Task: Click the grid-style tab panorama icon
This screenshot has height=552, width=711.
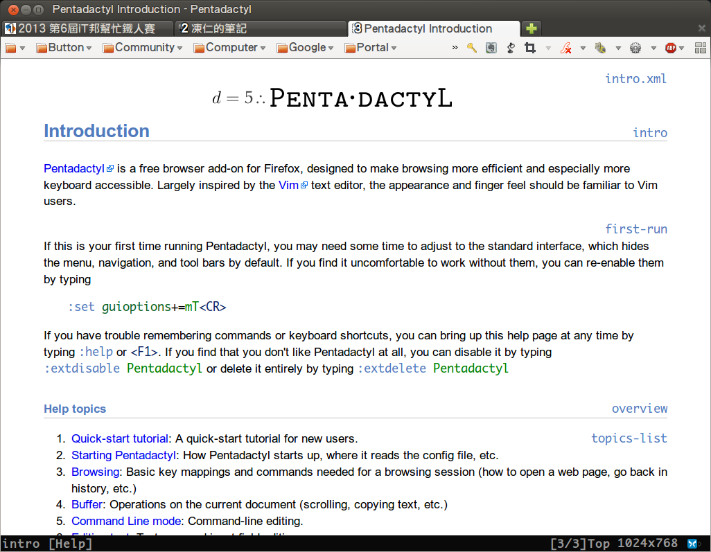Action: pyautogui.click(x=701, y=48)
